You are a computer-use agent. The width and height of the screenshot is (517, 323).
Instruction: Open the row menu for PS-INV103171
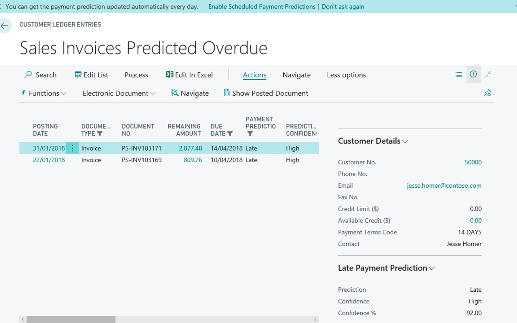pos(72,148)
